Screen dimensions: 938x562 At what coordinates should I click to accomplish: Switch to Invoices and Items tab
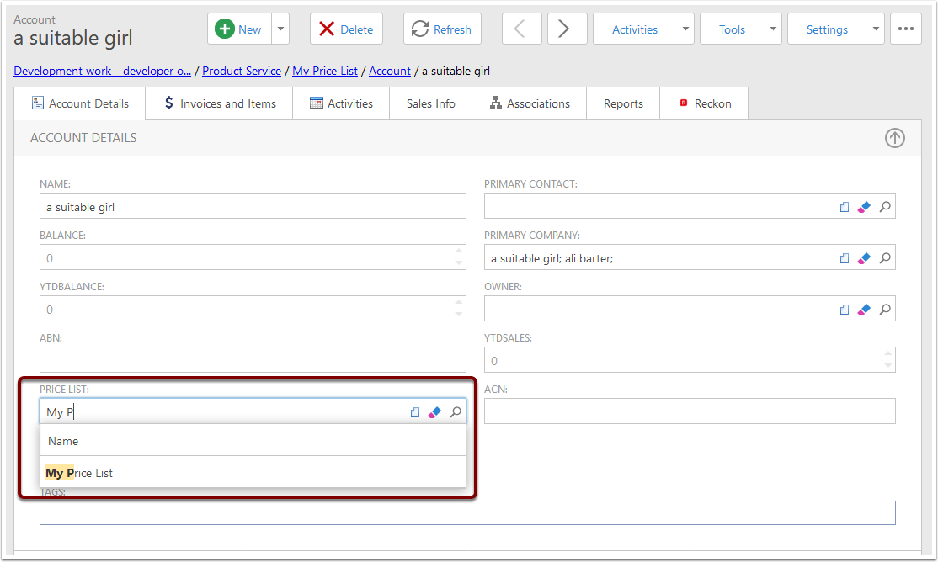(219, 103)
